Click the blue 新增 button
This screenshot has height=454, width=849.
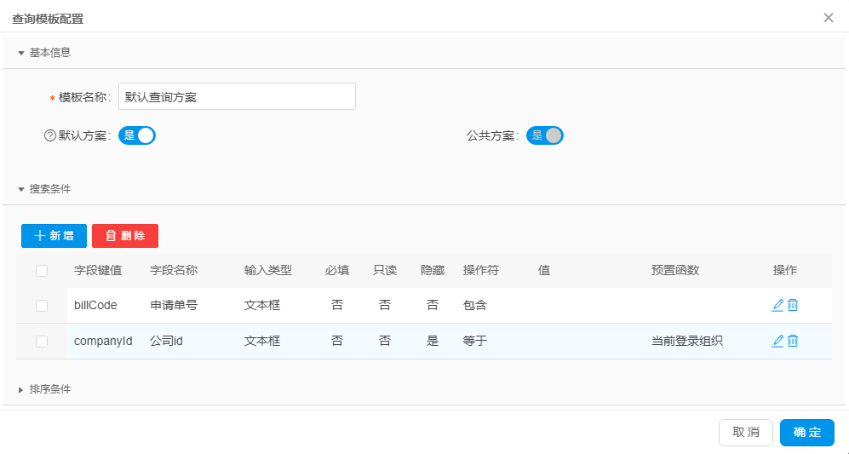(x=54, y=236)
